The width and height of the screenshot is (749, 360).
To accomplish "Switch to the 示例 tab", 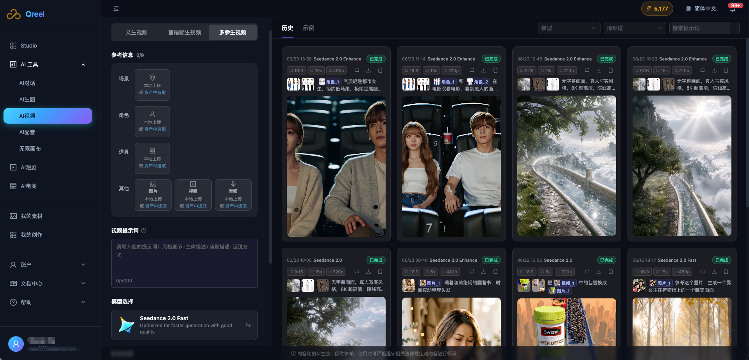I will pyautogui.click(x=309, y=28).
